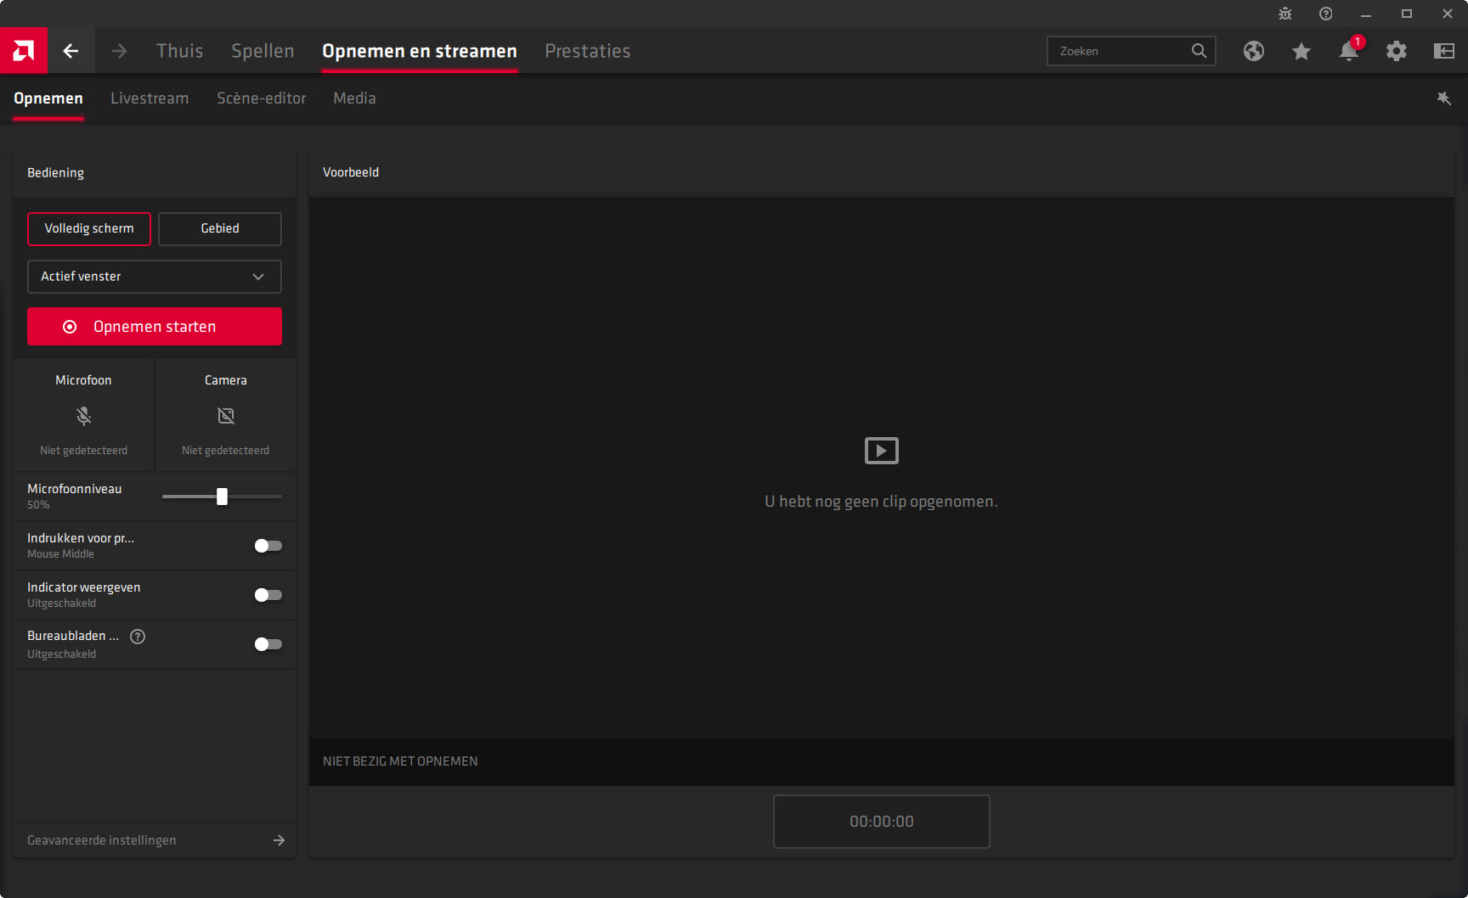Click the Bureaubladen help question mark icon
Image resolution: width=1468 pixels, height=898 pixels.
tap(138, 637)
